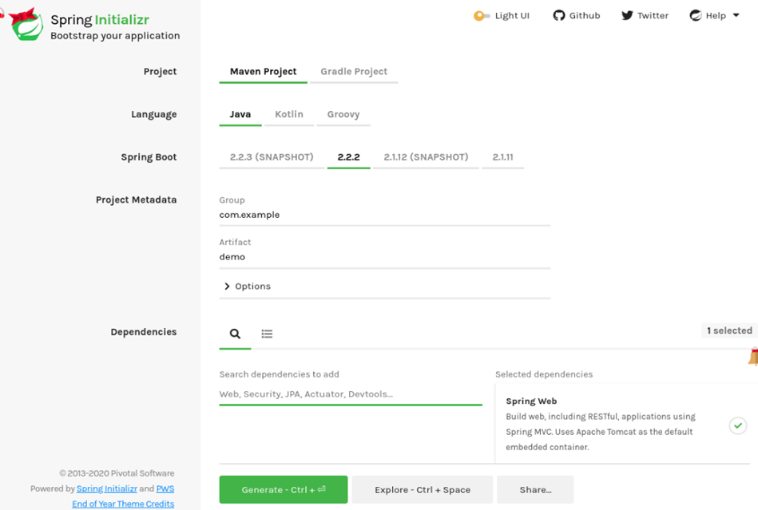Click the Spring Initializr logo
This screenshot has height=510, width=758.
point(25,24)
